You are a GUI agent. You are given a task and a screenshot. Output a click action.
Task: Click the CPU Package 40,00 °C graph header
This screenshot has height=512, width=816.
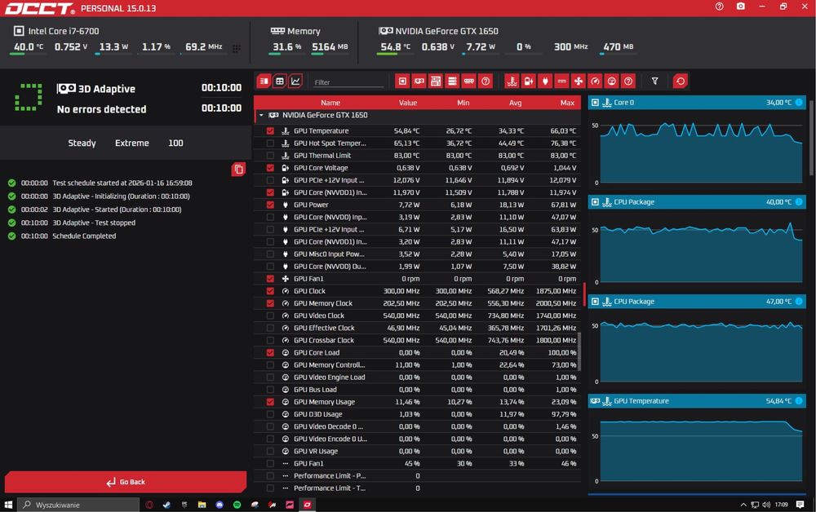697,201
